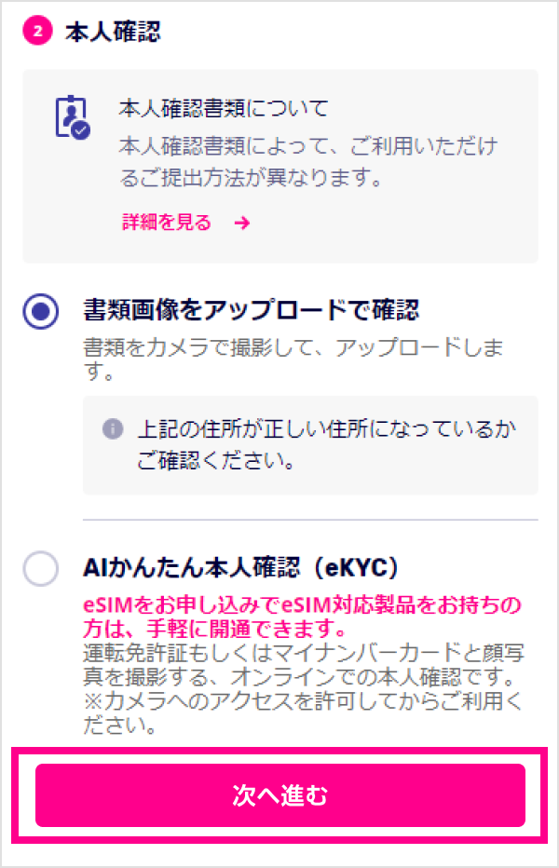Click the text about 提出方法が異なります

point(308,162)
